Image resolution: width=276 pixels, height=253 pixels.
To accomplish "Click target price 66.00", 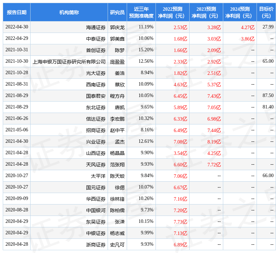I will click(268, 175).
